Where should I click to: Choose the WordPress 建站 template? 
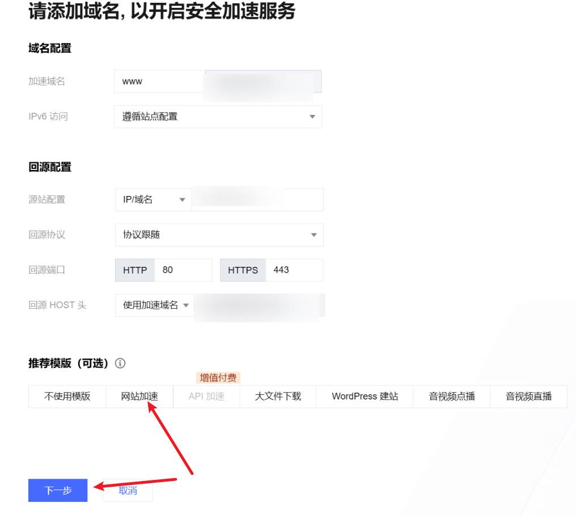(x=365, y=397)
